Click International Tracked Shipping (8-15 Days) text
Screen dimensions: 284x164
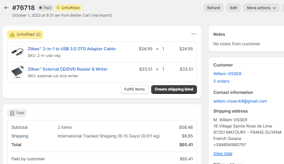pos(109,136)
